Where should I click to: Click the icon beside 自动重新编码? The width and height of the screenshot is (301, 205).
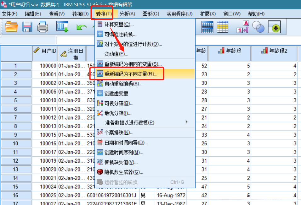(x=100, y=83)
